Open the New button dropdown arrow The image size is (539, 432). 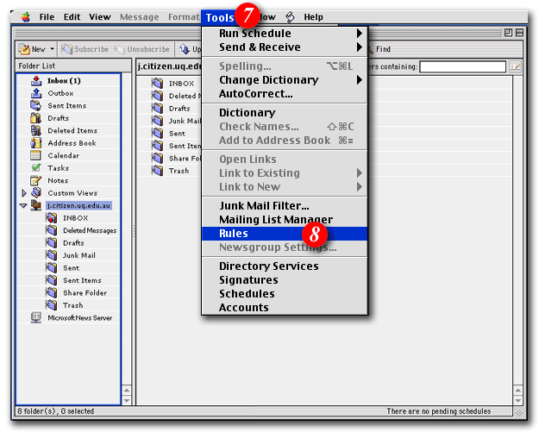53,50
